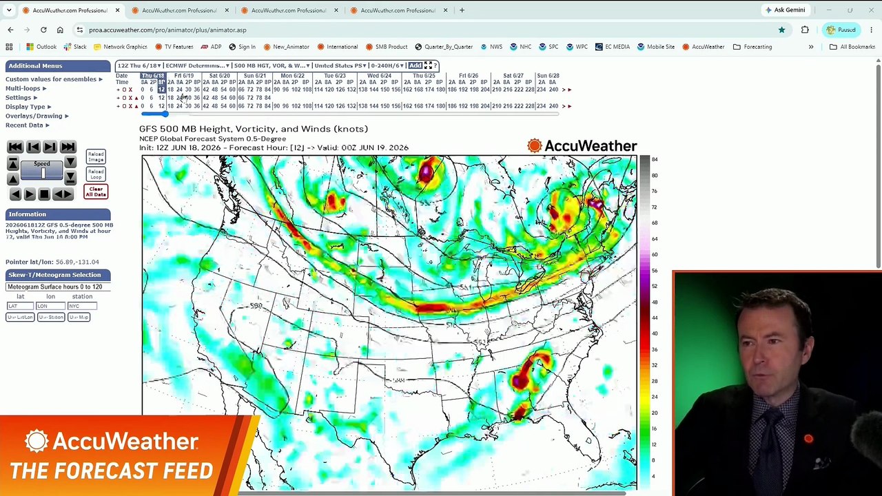
Task: Show more bookmarks overflow chevron
Action: pyautogui.click(x=811, y=47)
